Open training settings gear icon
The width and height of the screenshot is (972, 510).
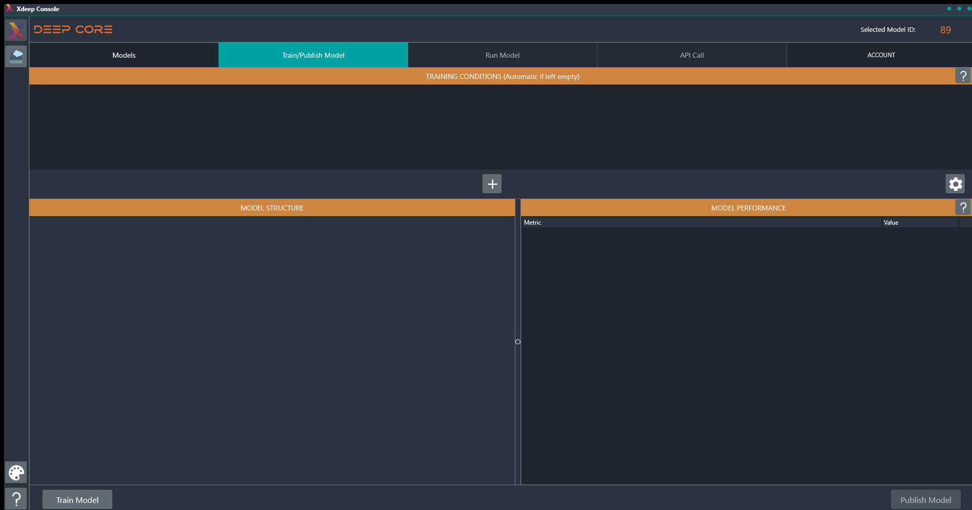coord(955,184)
